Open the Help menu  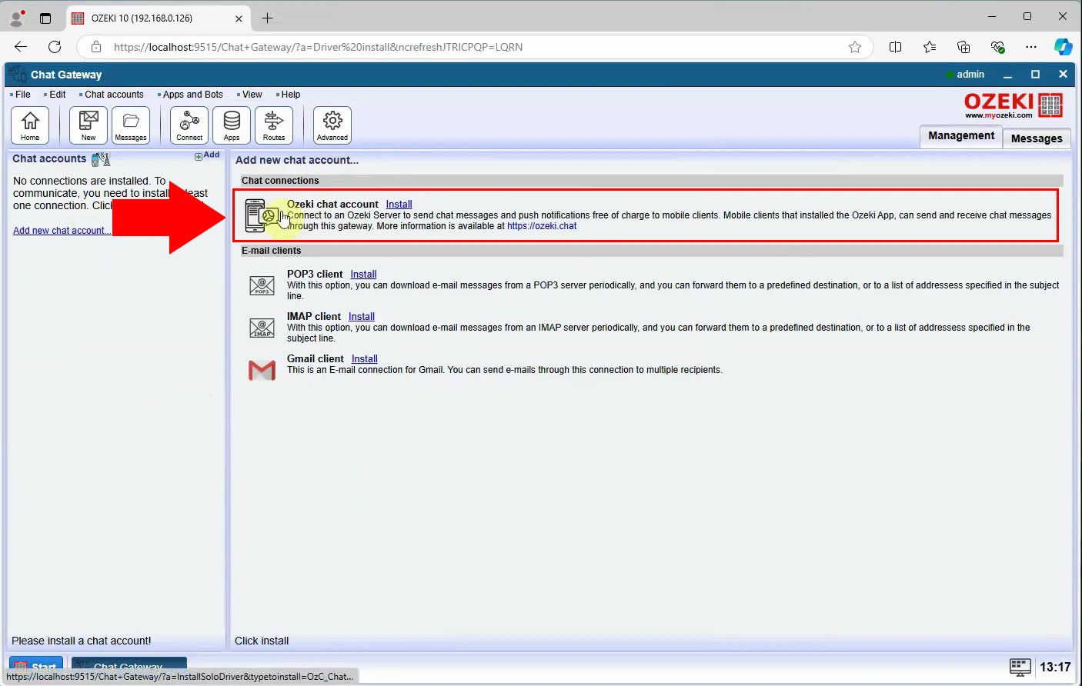pyautogui.click(x=290, y=95)
